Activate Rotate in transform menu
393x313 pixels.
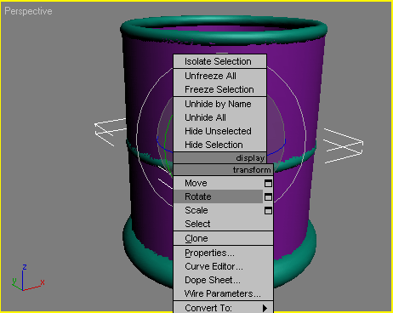click(219, 196)
